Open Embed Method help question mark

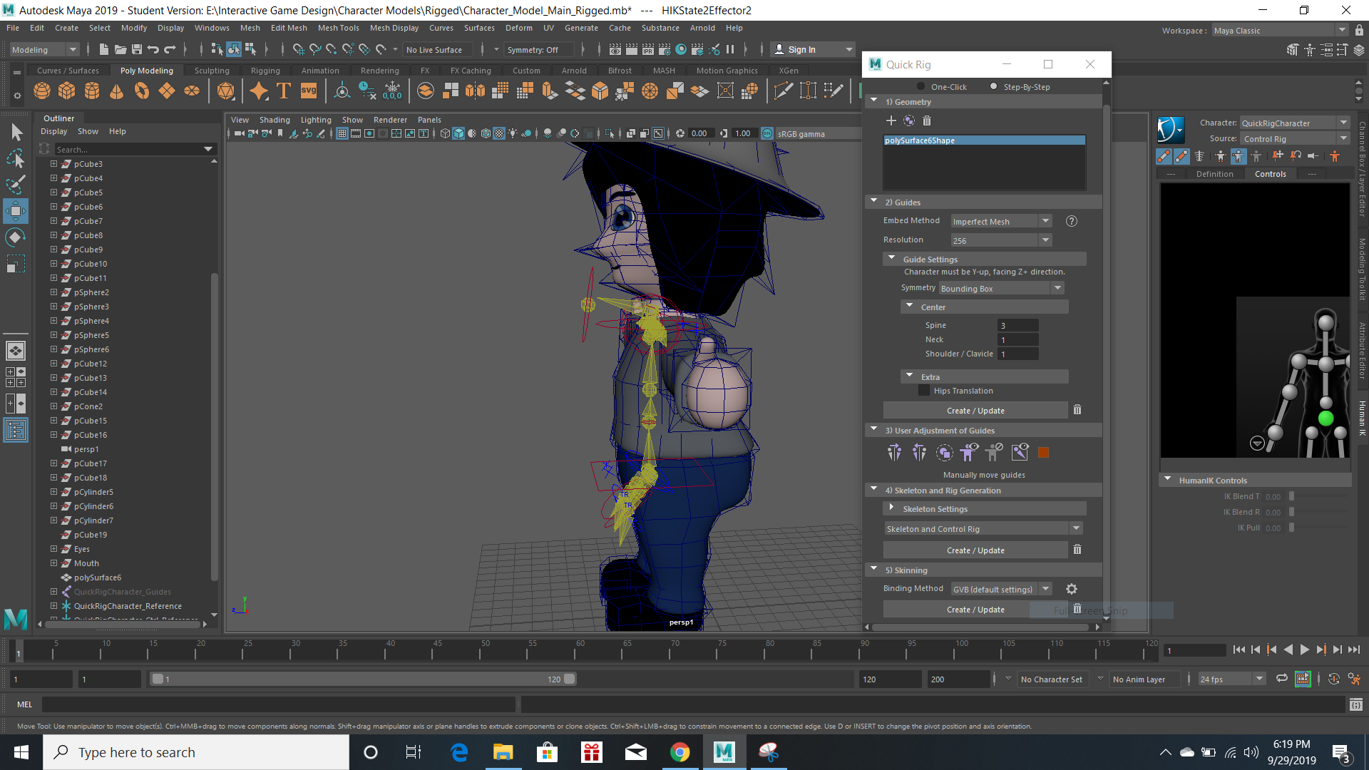point(1071,221)
